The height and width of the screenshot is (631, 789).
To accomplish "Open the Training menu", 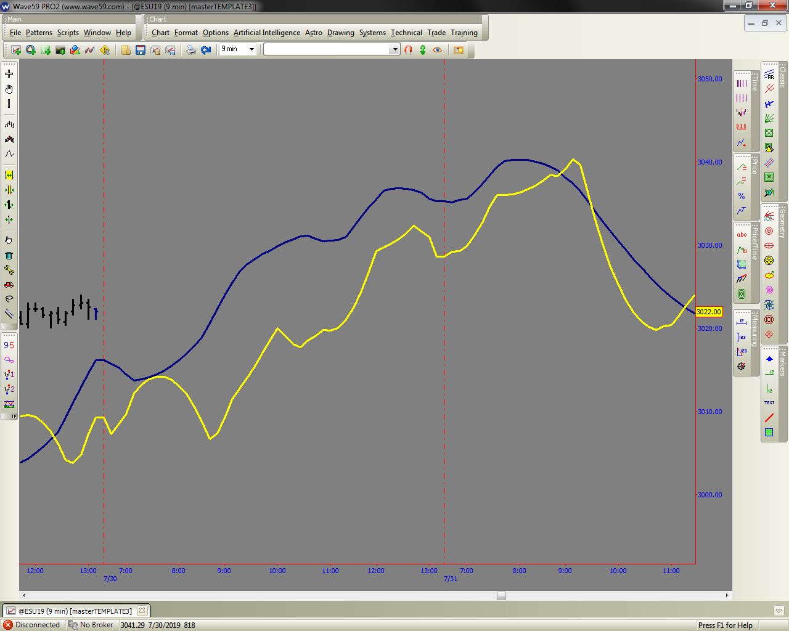I will point(464,33).
